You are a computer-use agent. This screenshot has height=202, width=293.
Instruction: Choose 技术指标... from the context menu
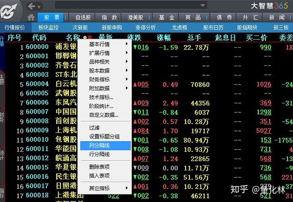pyautogui.click(x=105, y=97)
